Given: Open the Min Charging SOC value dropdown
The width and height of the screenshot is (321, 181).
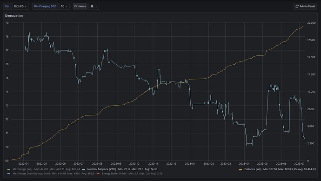Looking at the screenshot, I should 64,7.
